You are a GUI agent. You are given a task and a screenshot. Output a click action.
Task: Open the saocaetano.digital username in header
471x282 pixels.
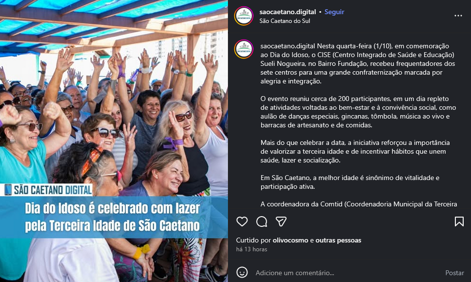[287, 12]
